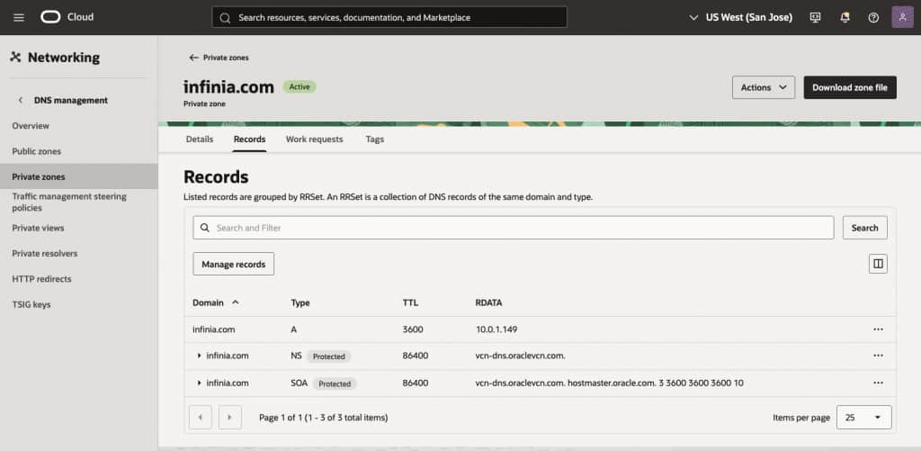
Task: Open the user profile avatar menu
Action: coord(902,17)
